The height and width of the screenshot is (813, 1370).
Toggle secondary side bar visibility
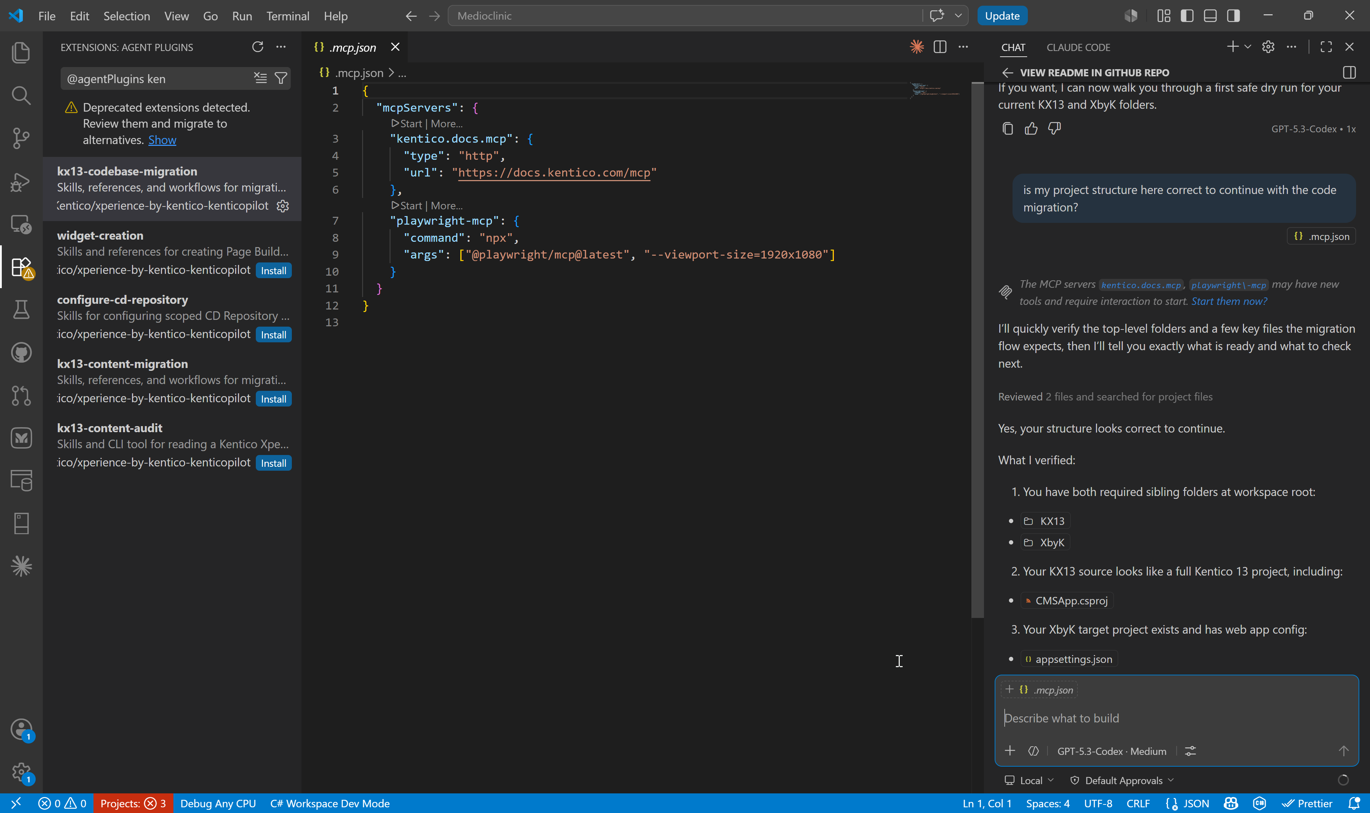pos(1234,16)
